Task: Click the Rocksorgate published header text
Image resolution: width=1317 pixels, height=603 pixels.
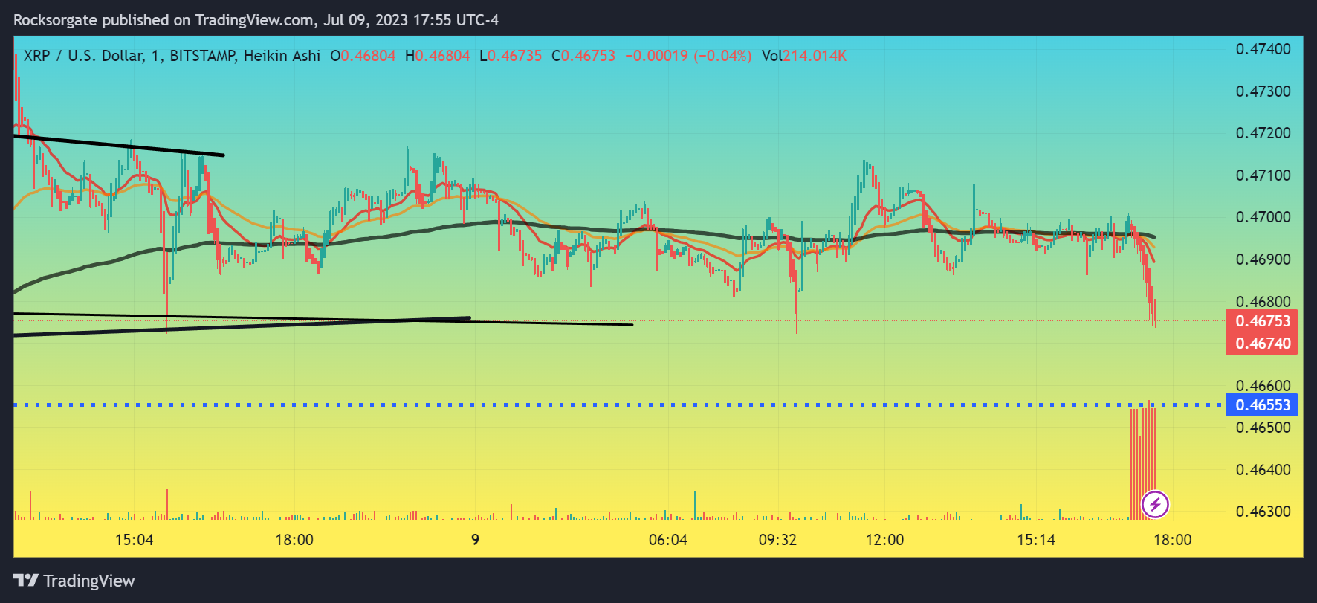Action: (256, 20)
